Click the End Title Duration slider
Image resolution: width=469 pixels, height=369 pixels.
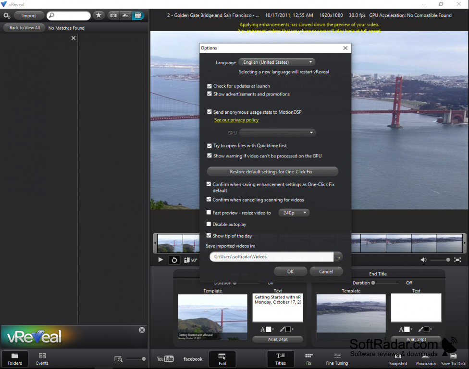385,283
